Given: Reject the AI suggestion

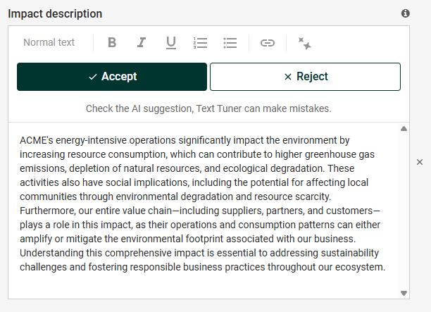Looking at the screenshot, I should 305,77.
